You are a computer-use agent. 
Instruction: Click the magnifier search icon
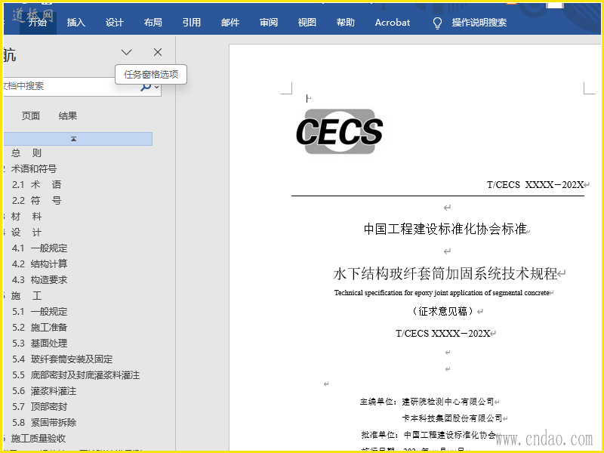[x=146, y=87]
